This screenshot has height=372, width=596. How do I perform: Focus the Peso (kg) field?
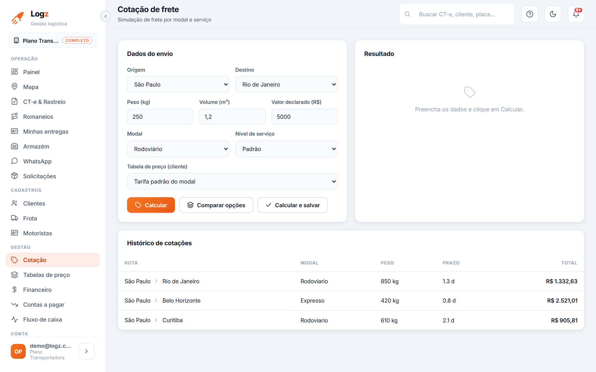[x=160, y=117]
